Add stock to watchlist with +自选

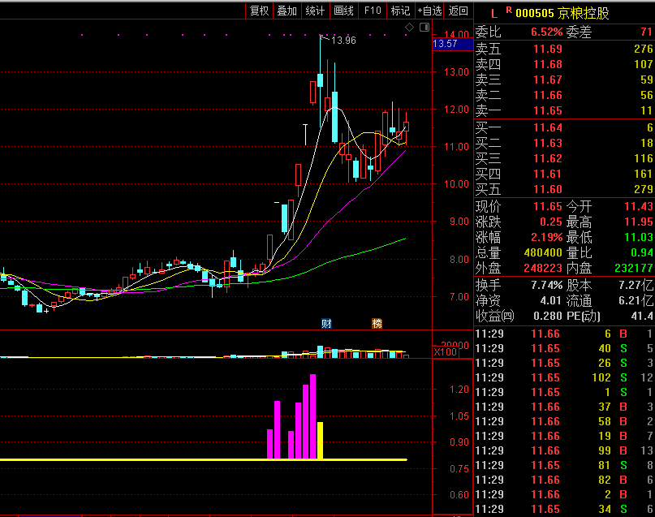click(x=430, y=11)
